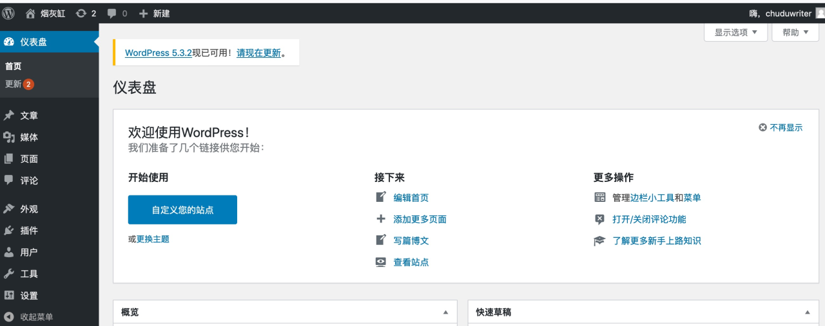Click the wrench icon for 工具
This screenshot has height=326, width=825.
(9, 274)
